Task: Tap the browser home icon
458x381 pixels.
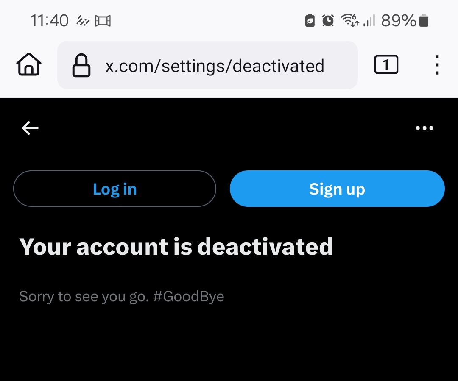Action: click(x=29, y=65)
